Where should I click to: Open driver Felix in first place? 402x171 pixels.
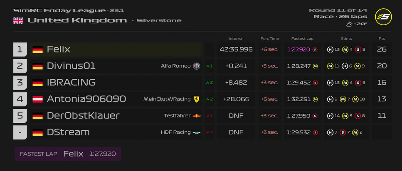[59, 49]
